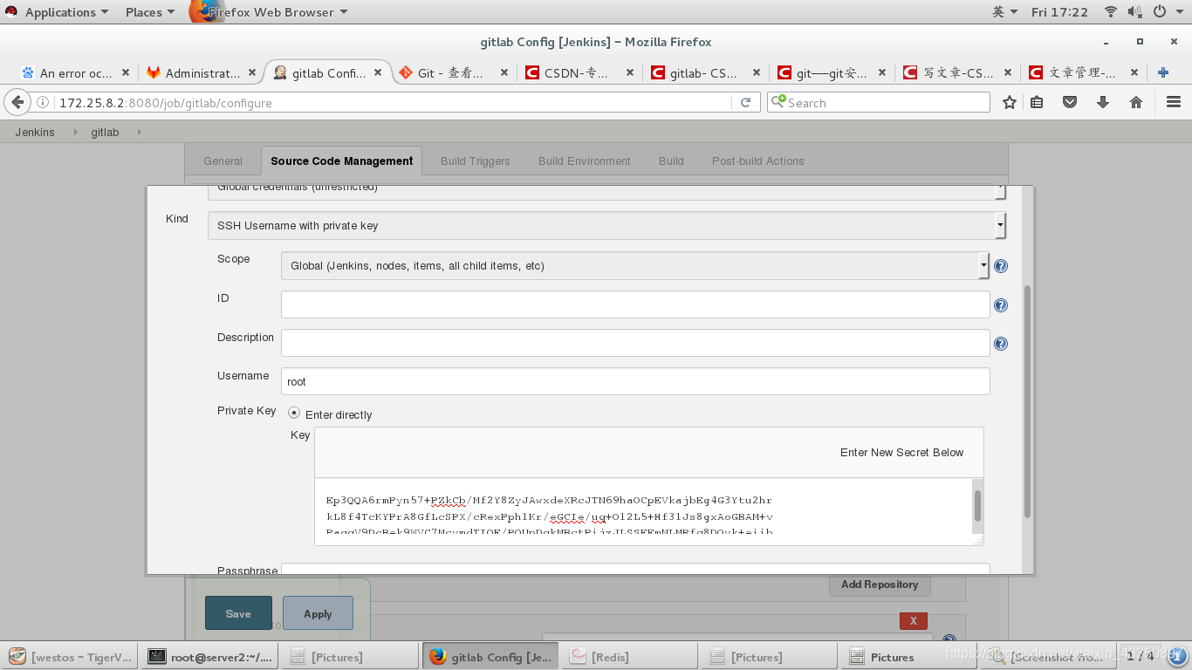Click the Firefox address bar URL

tap(394, 102)
